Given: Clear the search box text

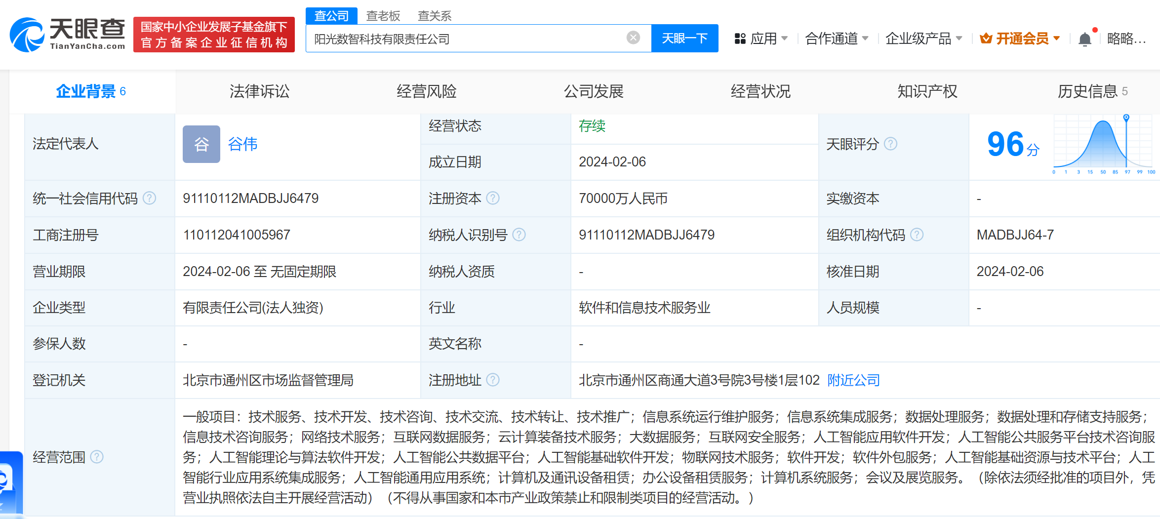Looking at the screenshot, I should 633,38.
